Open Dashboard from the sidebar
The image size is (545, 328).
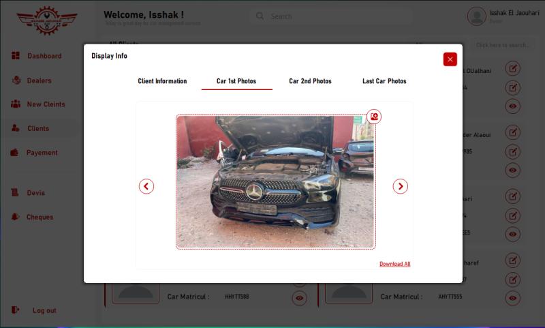tap(44, 56)
